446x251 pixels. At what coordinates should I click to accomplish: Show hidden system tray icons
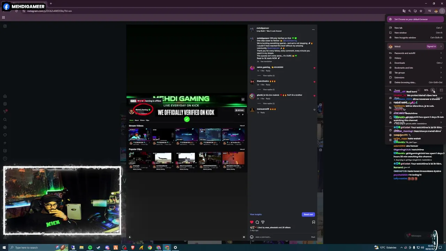coord(401,248)
